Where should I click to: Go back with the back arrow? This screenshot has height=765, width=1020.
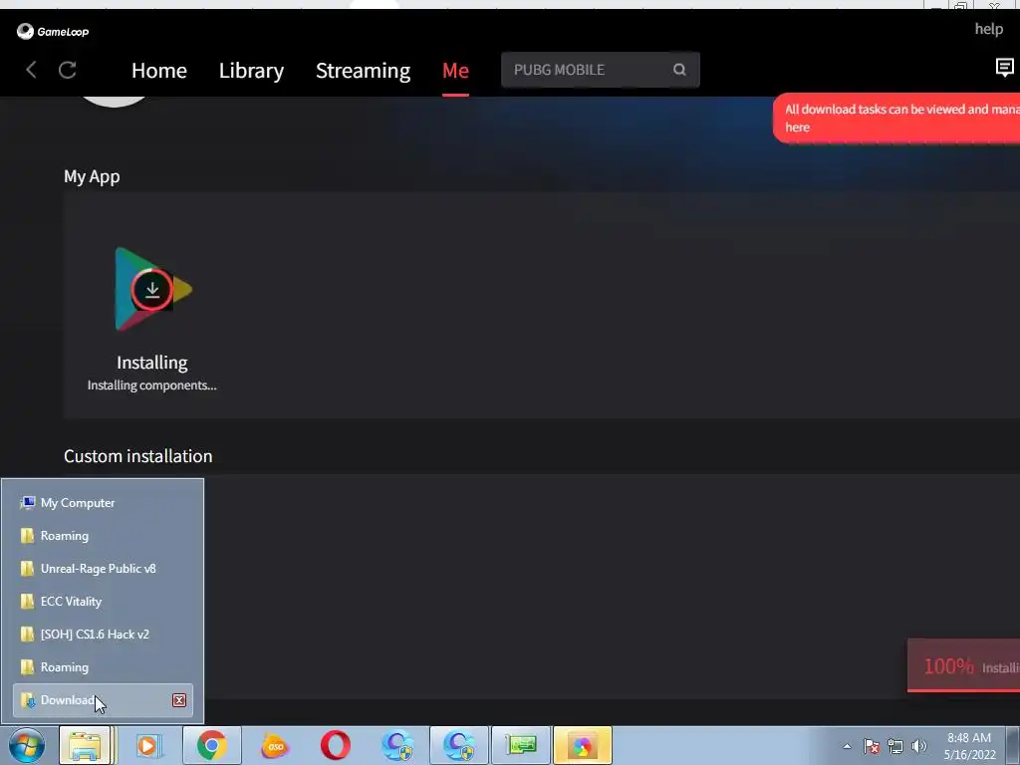click(x=31, y=70)
